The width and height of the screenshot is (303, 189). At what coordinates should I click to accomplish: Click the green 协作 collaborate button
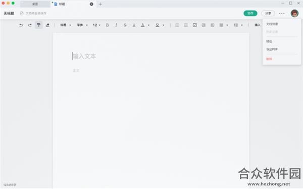click(x=250, y=13)
